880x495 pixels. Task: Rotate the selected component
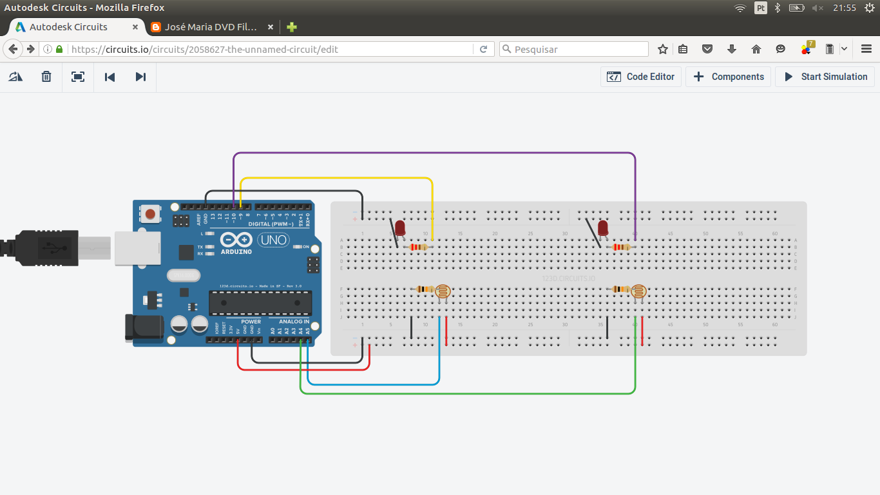(x=15, y=77)
